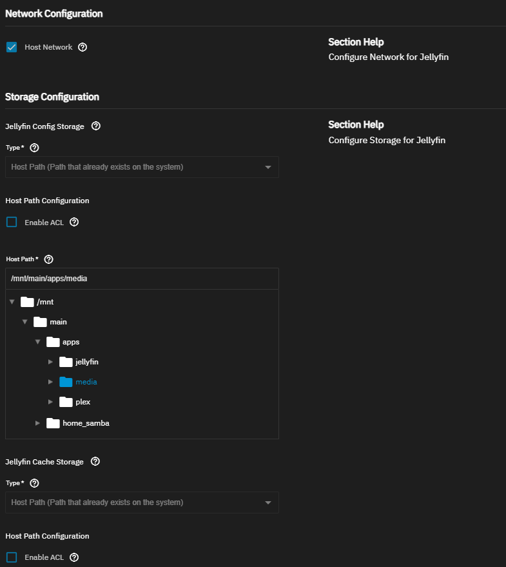Open the Config Storage Type dropdown

pos(142,167)
